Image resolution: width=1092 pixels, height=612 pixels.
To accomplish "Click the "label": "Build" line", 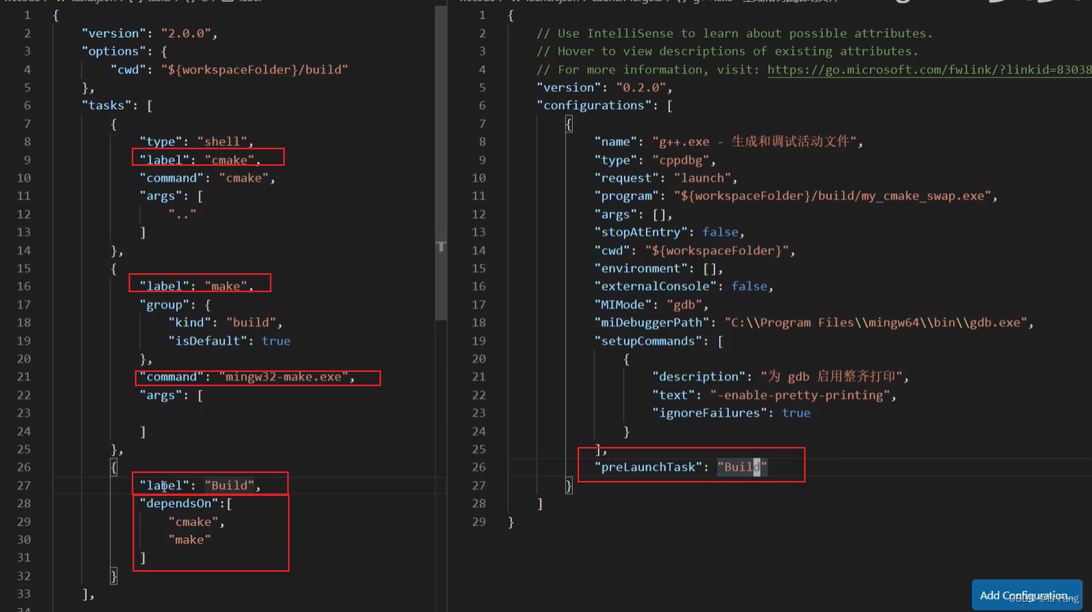I will 200,486.
